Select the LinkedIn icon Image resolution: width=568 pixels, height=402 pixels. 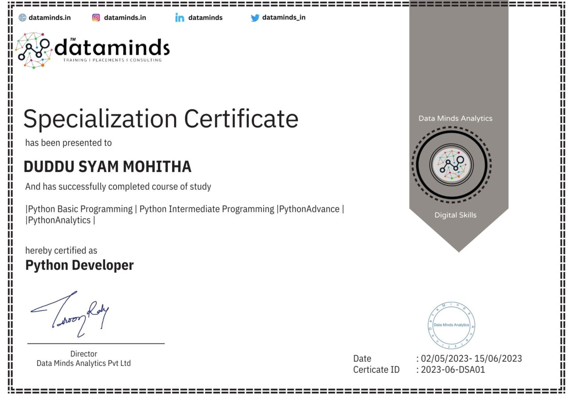pos(179,17)
